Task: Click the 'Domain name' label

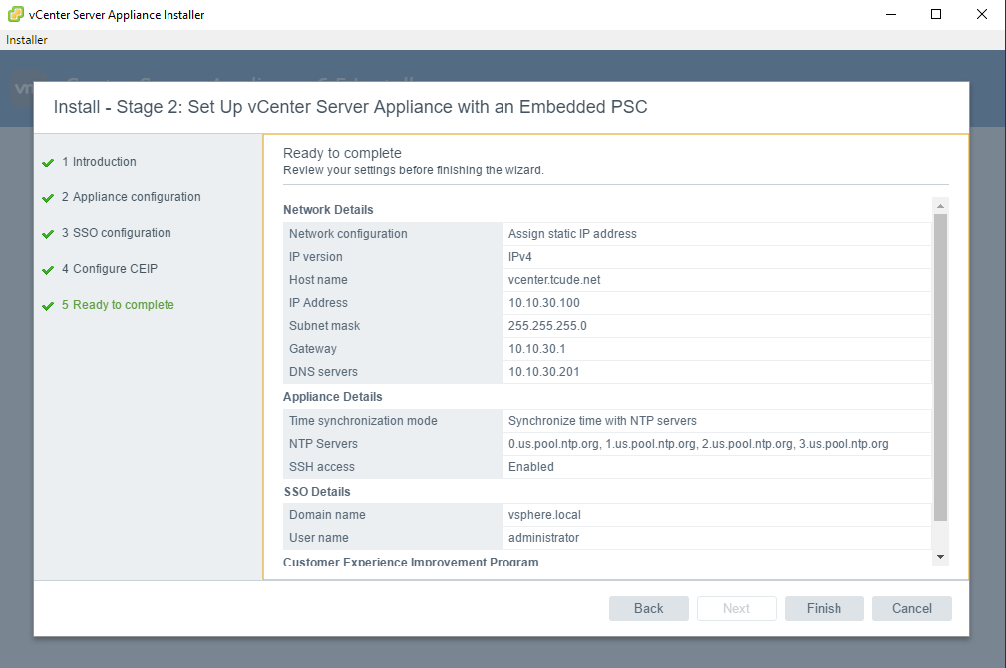Action: click(x=327, y=515)
